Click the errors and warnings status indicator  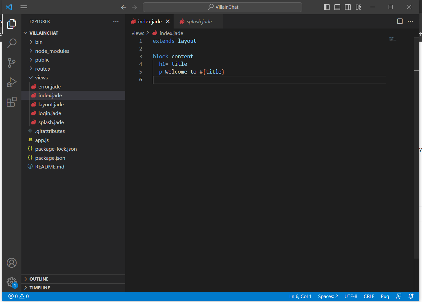point(18,296)
